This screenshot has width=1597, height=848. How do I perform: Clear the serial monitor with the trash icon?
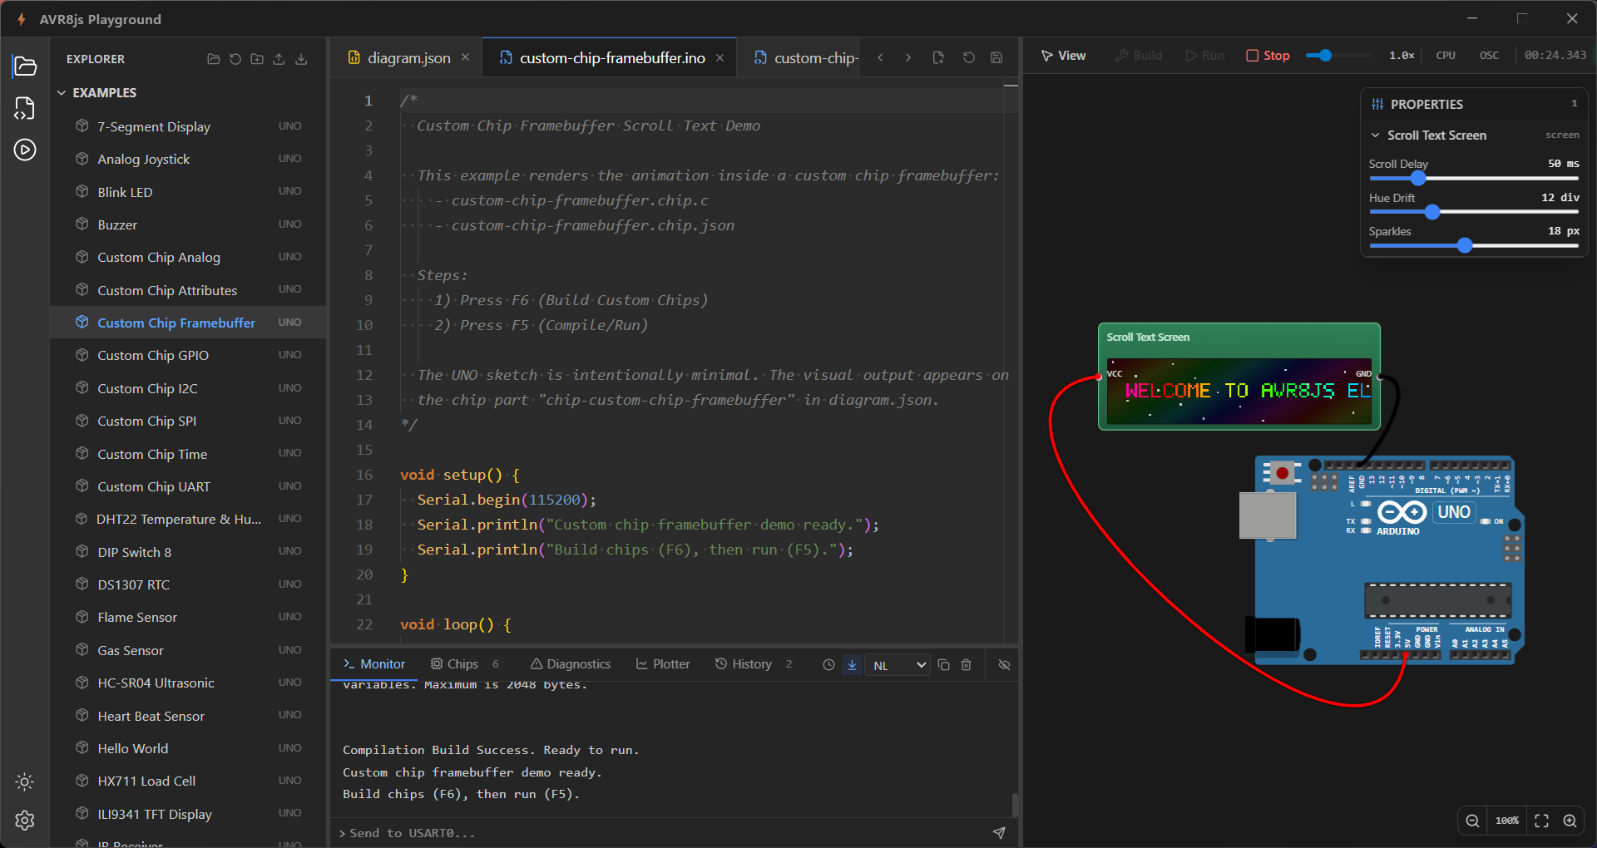click(967, 665)
